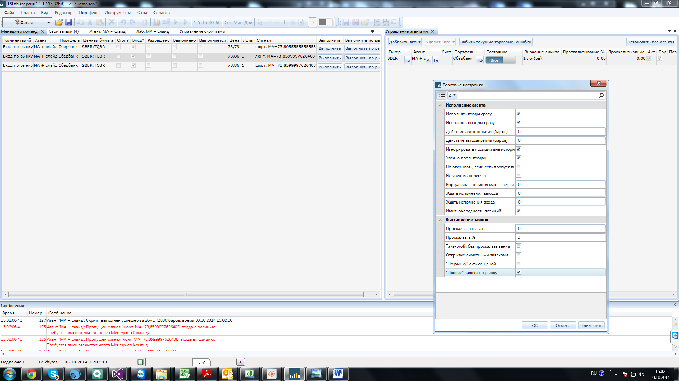Viewport: 679px width, 381px height.
Task: Click the Применить button
Action: [x=591, y=325]
